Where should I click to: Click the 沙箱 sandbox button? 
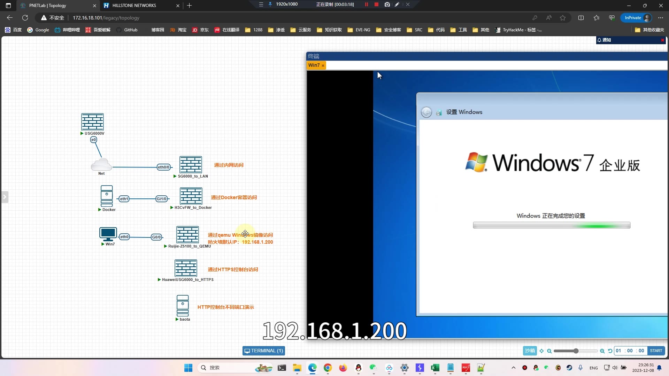(530, 351)
